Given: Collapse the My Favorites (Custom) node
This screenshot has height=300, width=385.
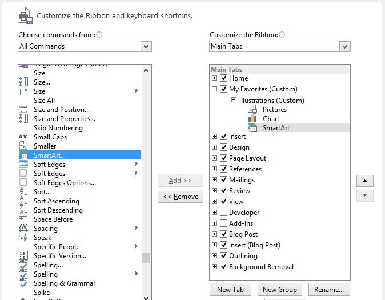Looking at the screenshot, I should [x=215, y=89].
